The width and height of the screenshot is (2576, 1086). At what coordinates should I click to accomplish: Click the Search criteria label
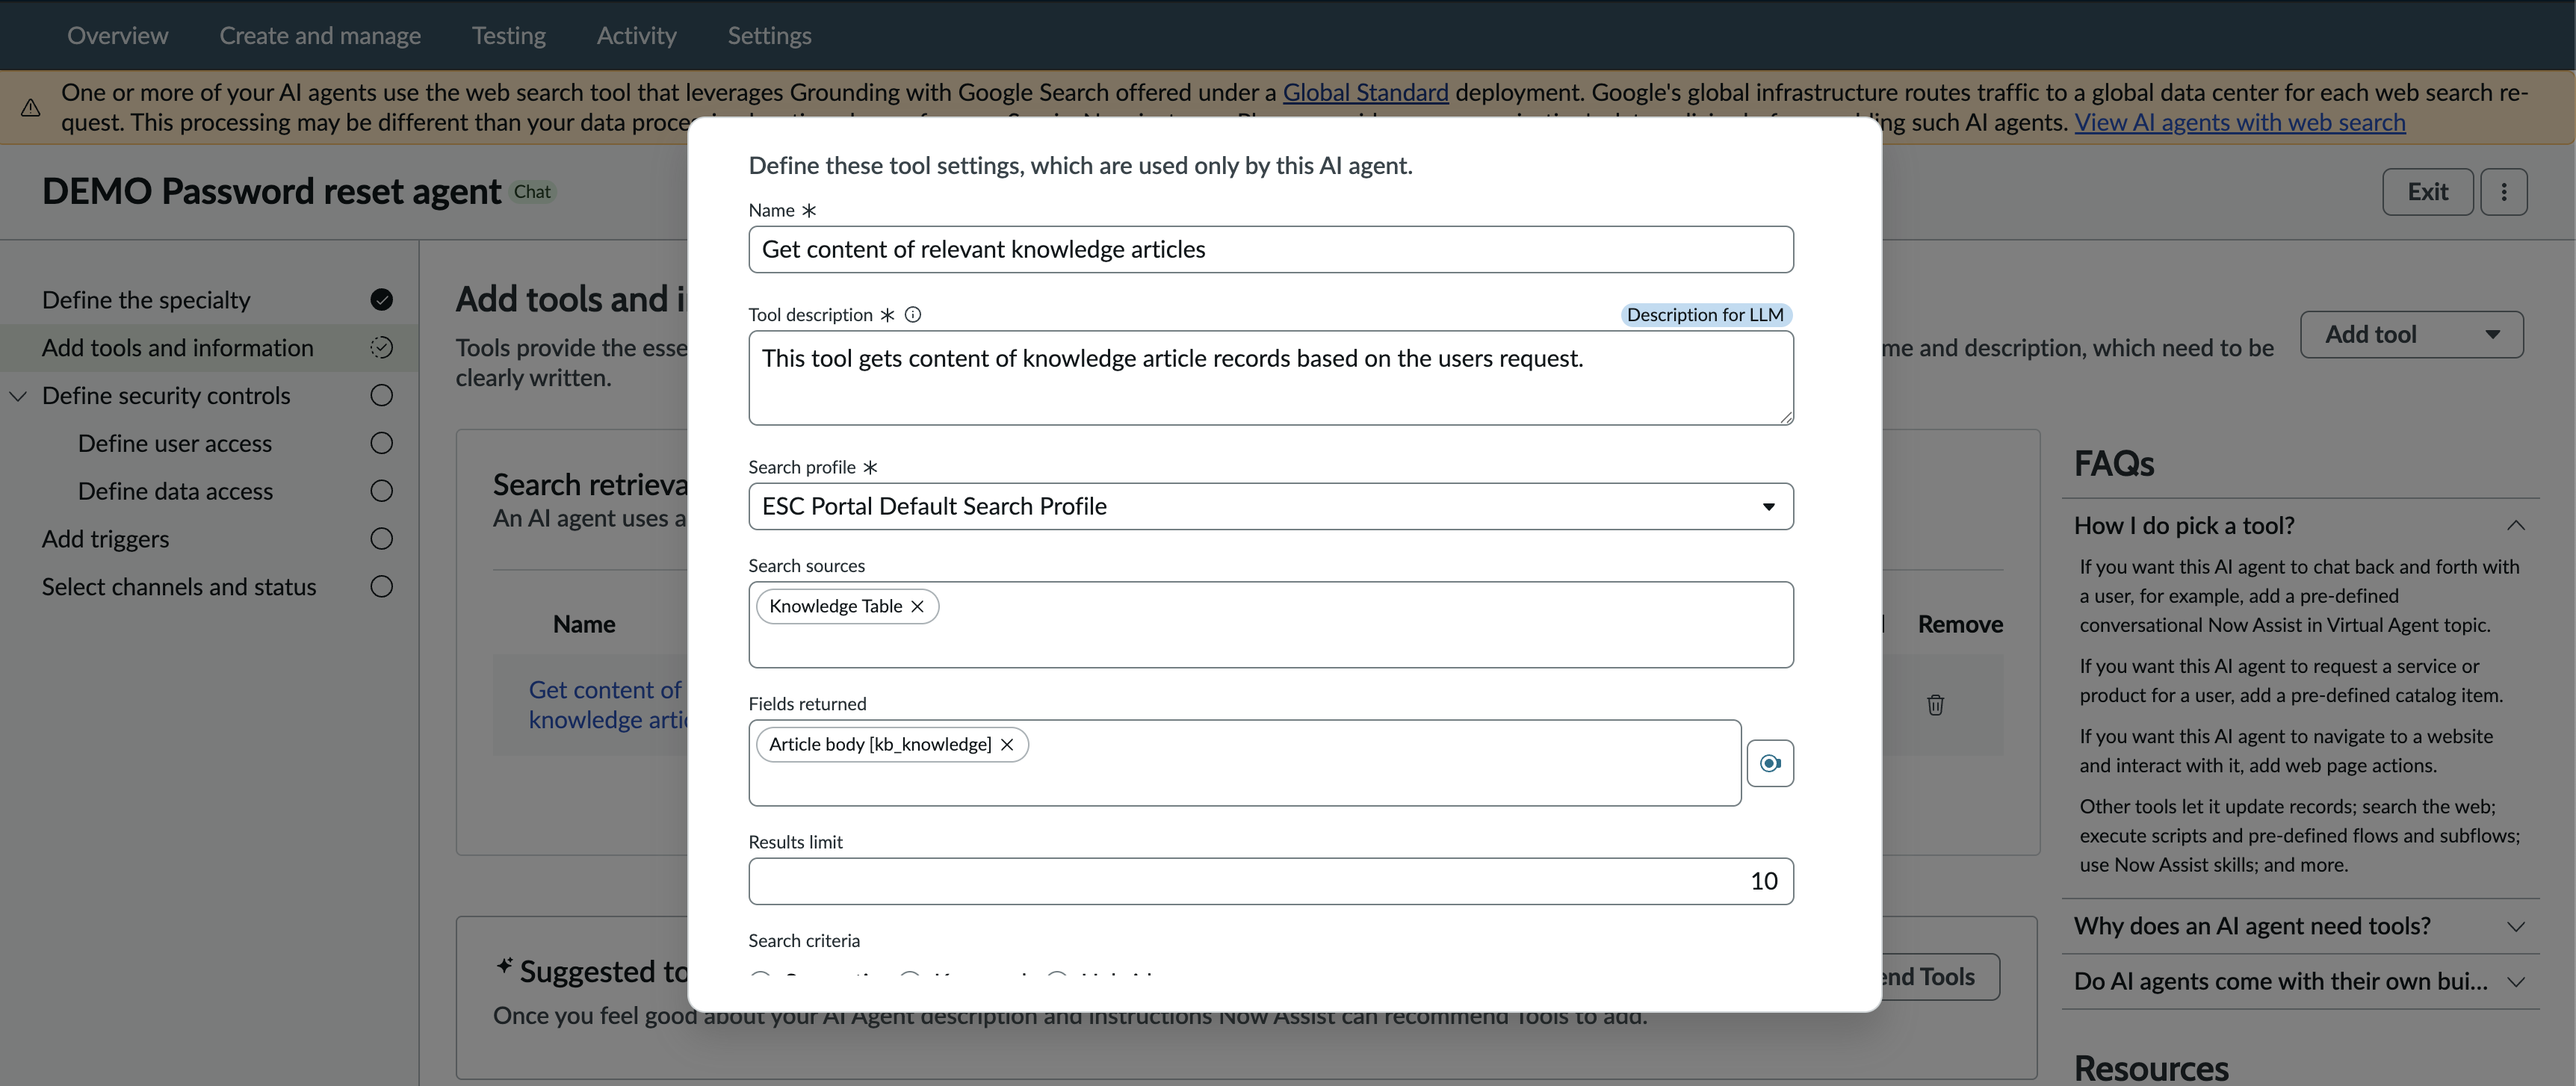[804, 941]
